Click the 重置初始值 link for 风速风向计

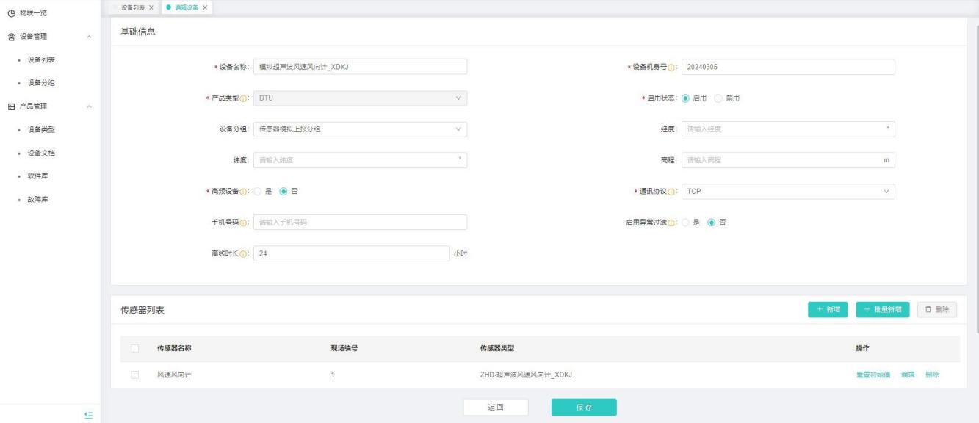point(873,375)
